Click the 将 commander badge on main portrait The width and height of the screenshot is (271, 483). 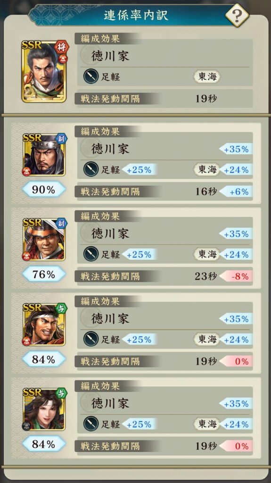point(62,47)
